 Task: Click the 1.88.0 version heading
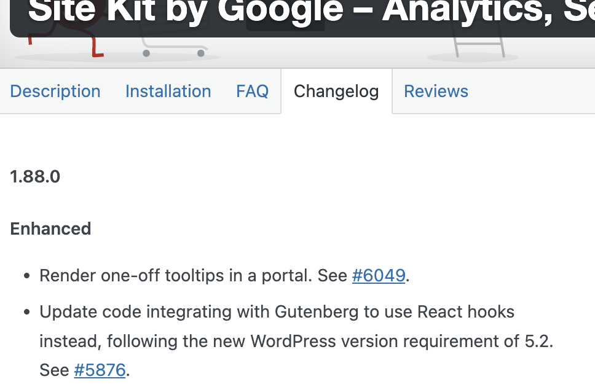coord(35,177)
